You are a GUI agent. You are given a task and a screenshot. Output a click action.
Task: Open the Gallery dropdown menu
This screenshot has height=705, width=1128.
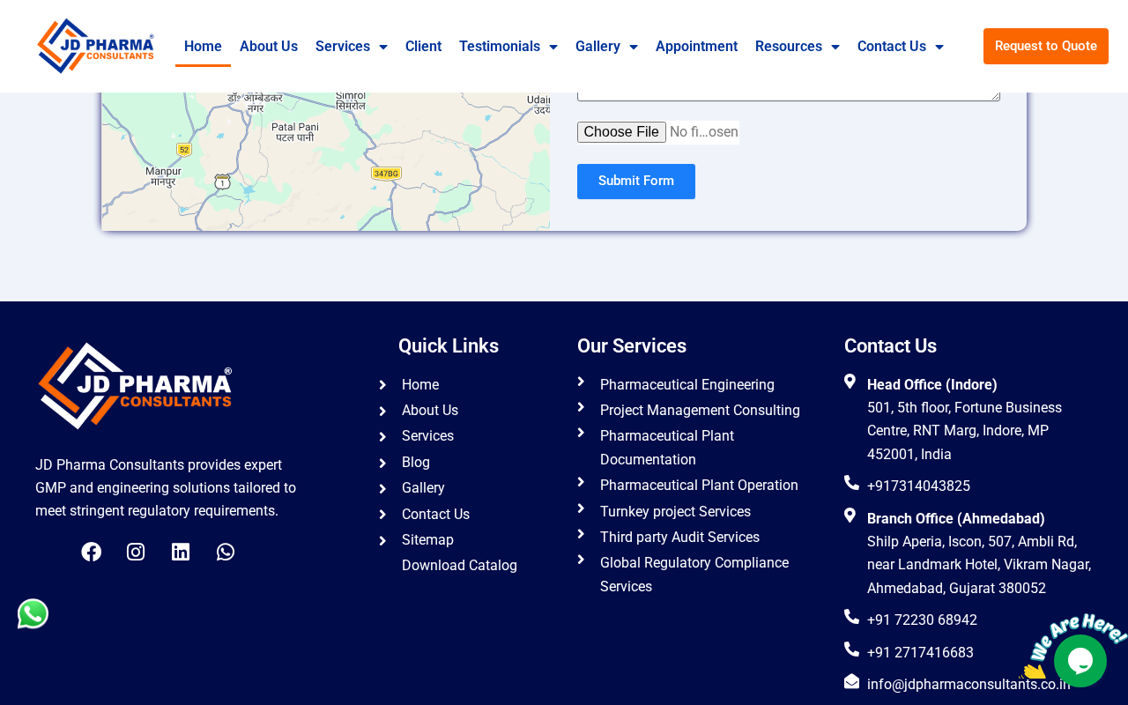coord(606,47)
